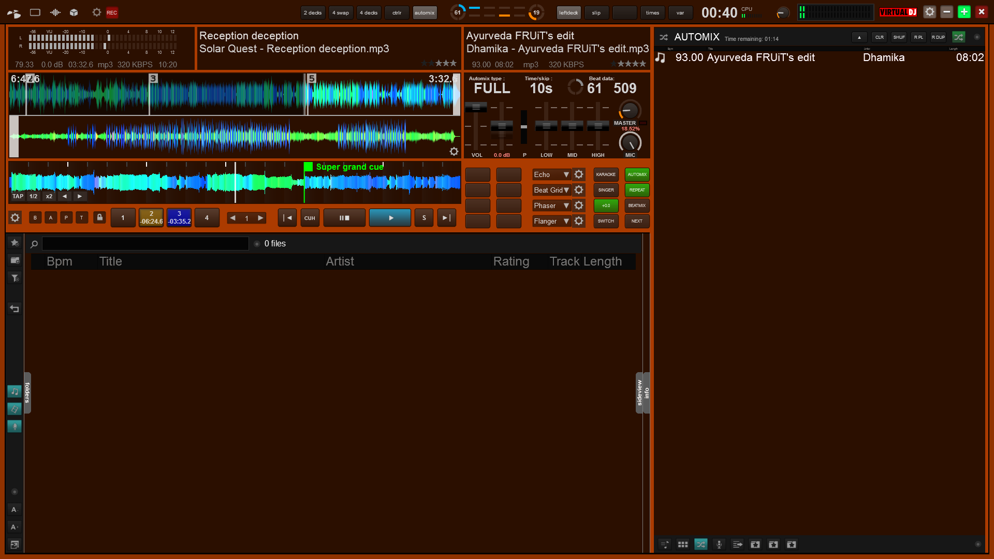Open the Echo effect settings gear
Viewport: 994px width, 559px height.
click(579, 175)
